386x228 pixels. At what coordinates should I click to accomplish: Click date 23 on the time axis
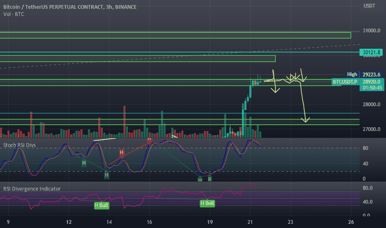[290, 222]
